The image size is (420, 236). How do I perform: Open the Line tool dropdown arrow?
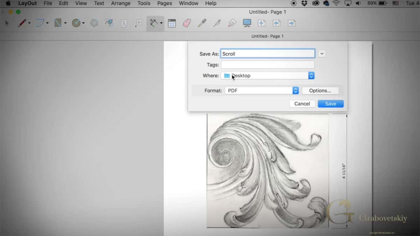(29, 23)
